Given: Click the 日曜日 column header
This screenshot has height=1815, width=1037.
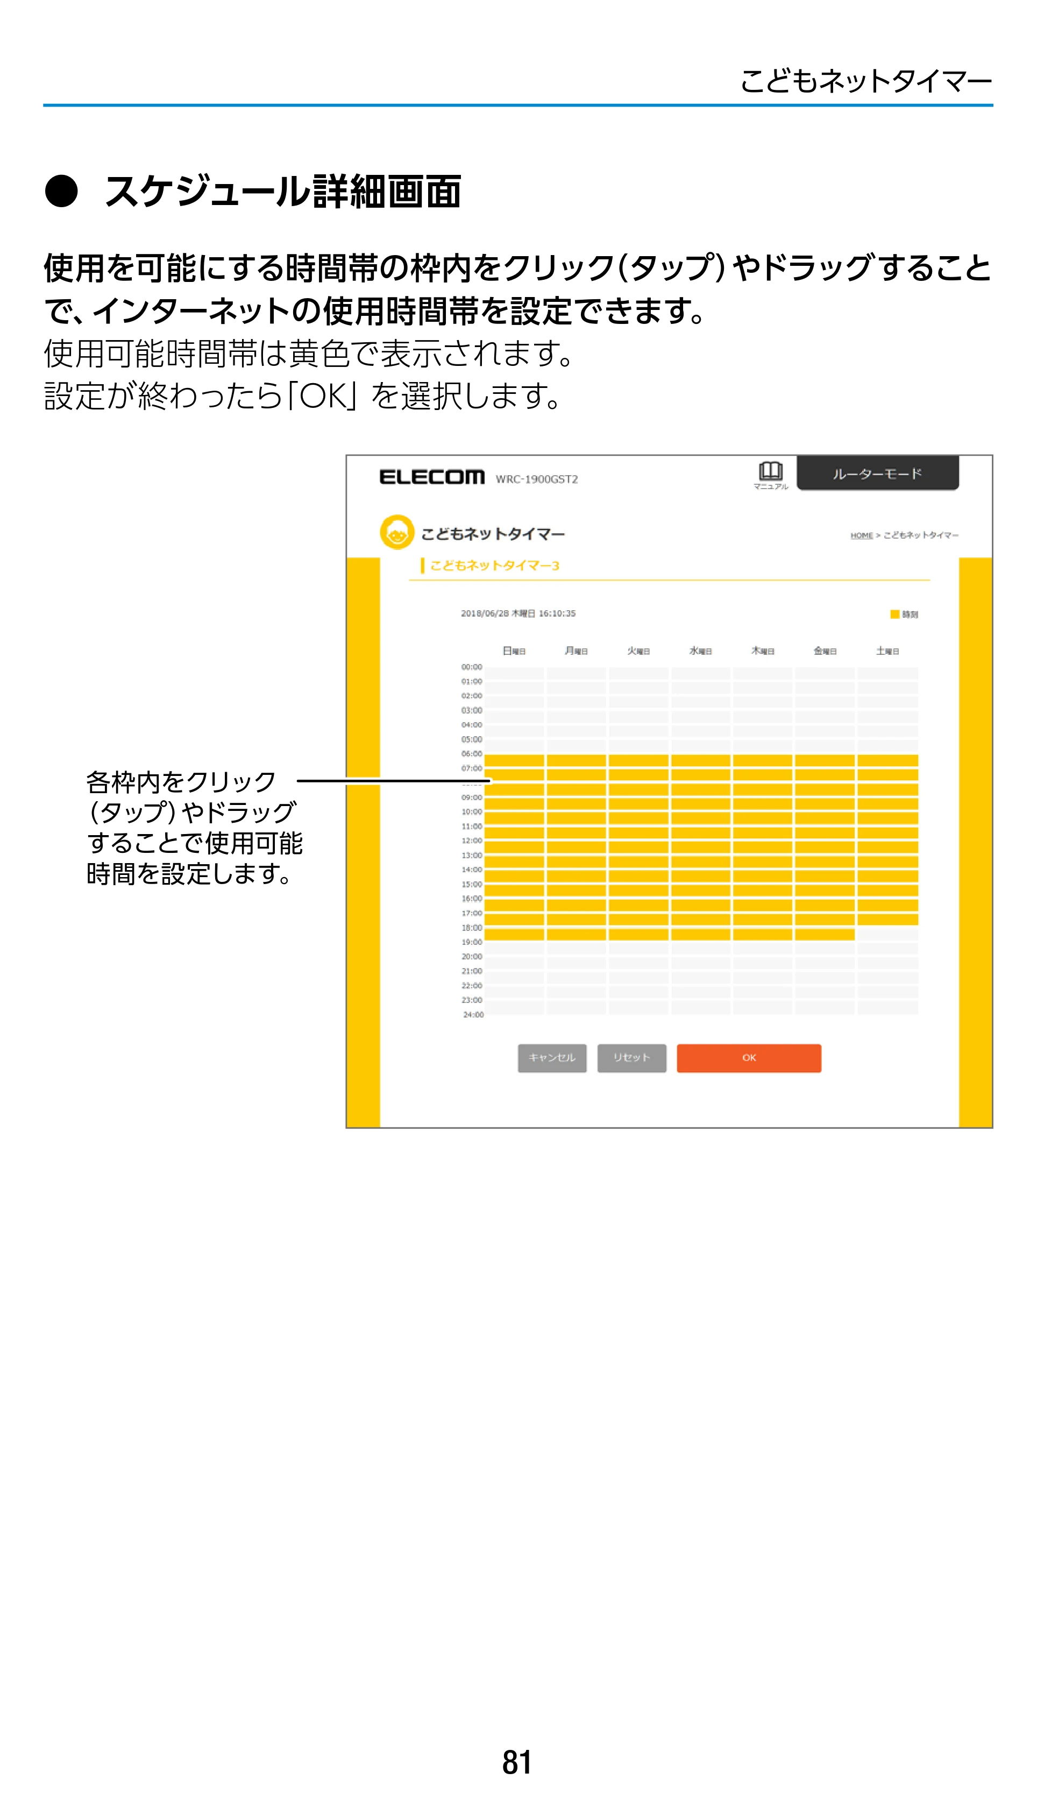Looking at the screenshot, I should tap(514, 651).
